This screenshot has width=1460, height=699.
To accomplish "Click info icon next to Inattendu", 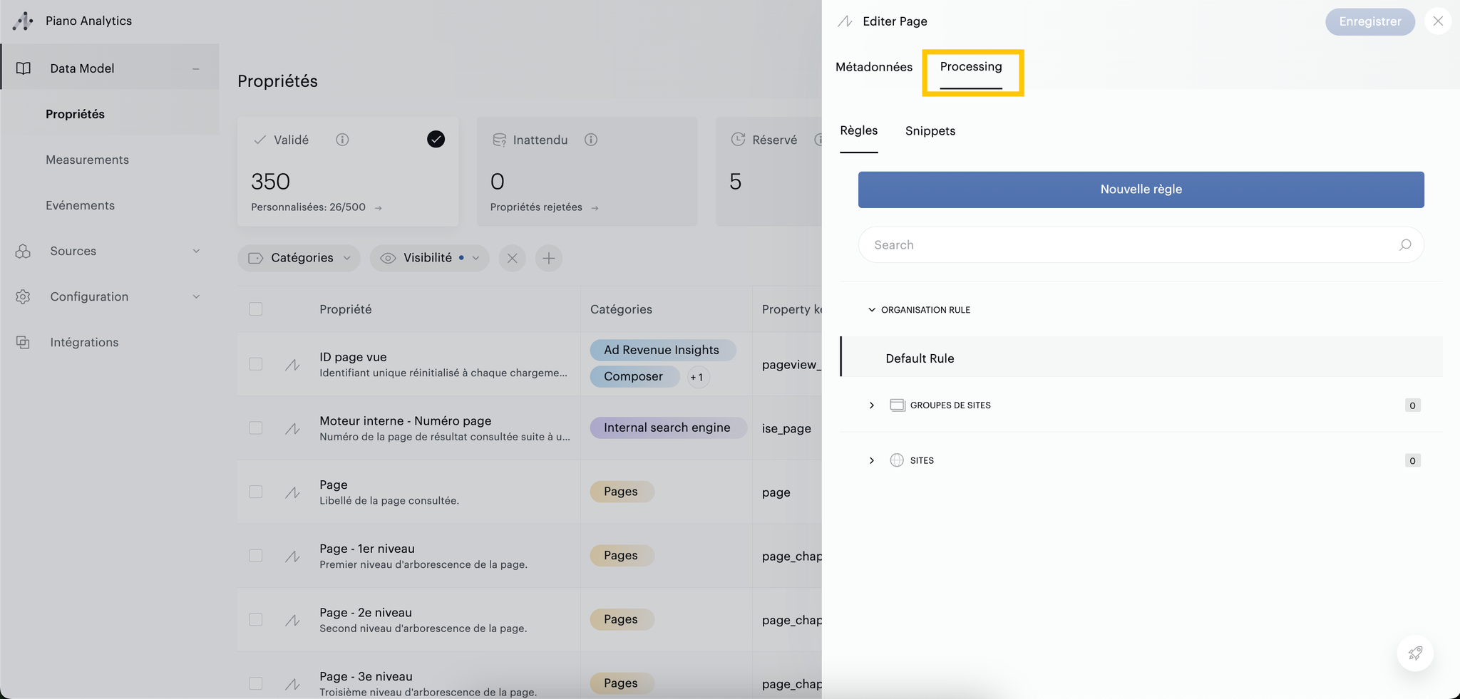I will click(x=590, y=140).
